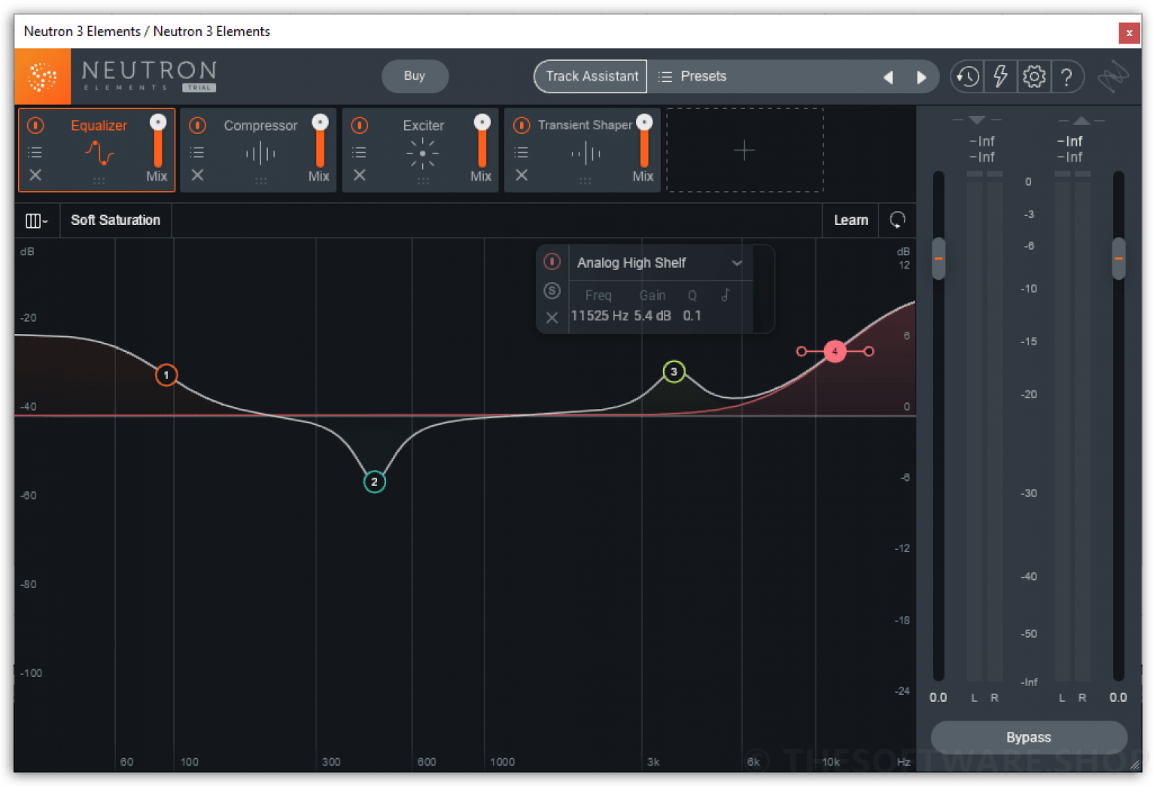The height and width of the screenshot is (786, 1156).
Task: Click the Compressor module label
Action: coord(260,126)
